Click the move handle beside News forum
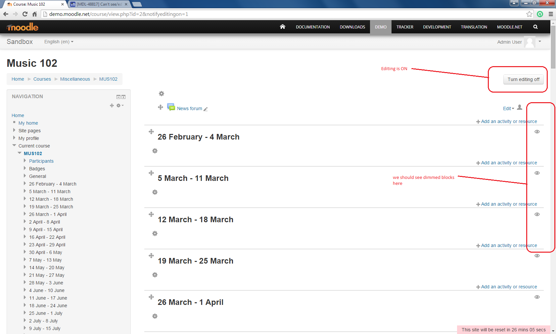Screen dimensions: 556x334 161,107
